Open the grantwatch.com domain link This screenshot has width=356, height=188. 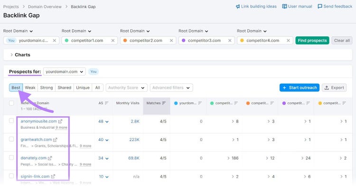(x=36, y=140)
